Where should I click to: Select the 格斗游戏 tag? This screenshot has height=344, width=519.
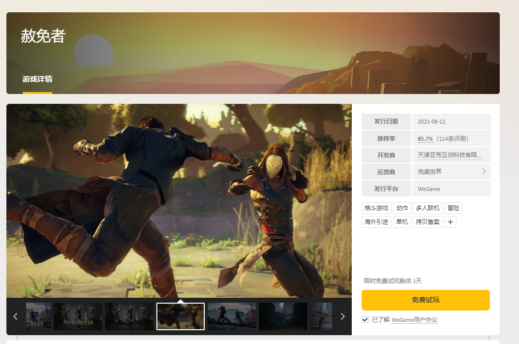pos(376,208)
